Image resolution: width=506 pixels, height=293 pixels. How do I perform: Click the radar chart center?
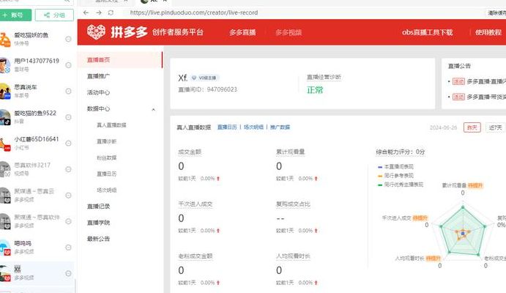pyautogui.click(x=463, y=233)
